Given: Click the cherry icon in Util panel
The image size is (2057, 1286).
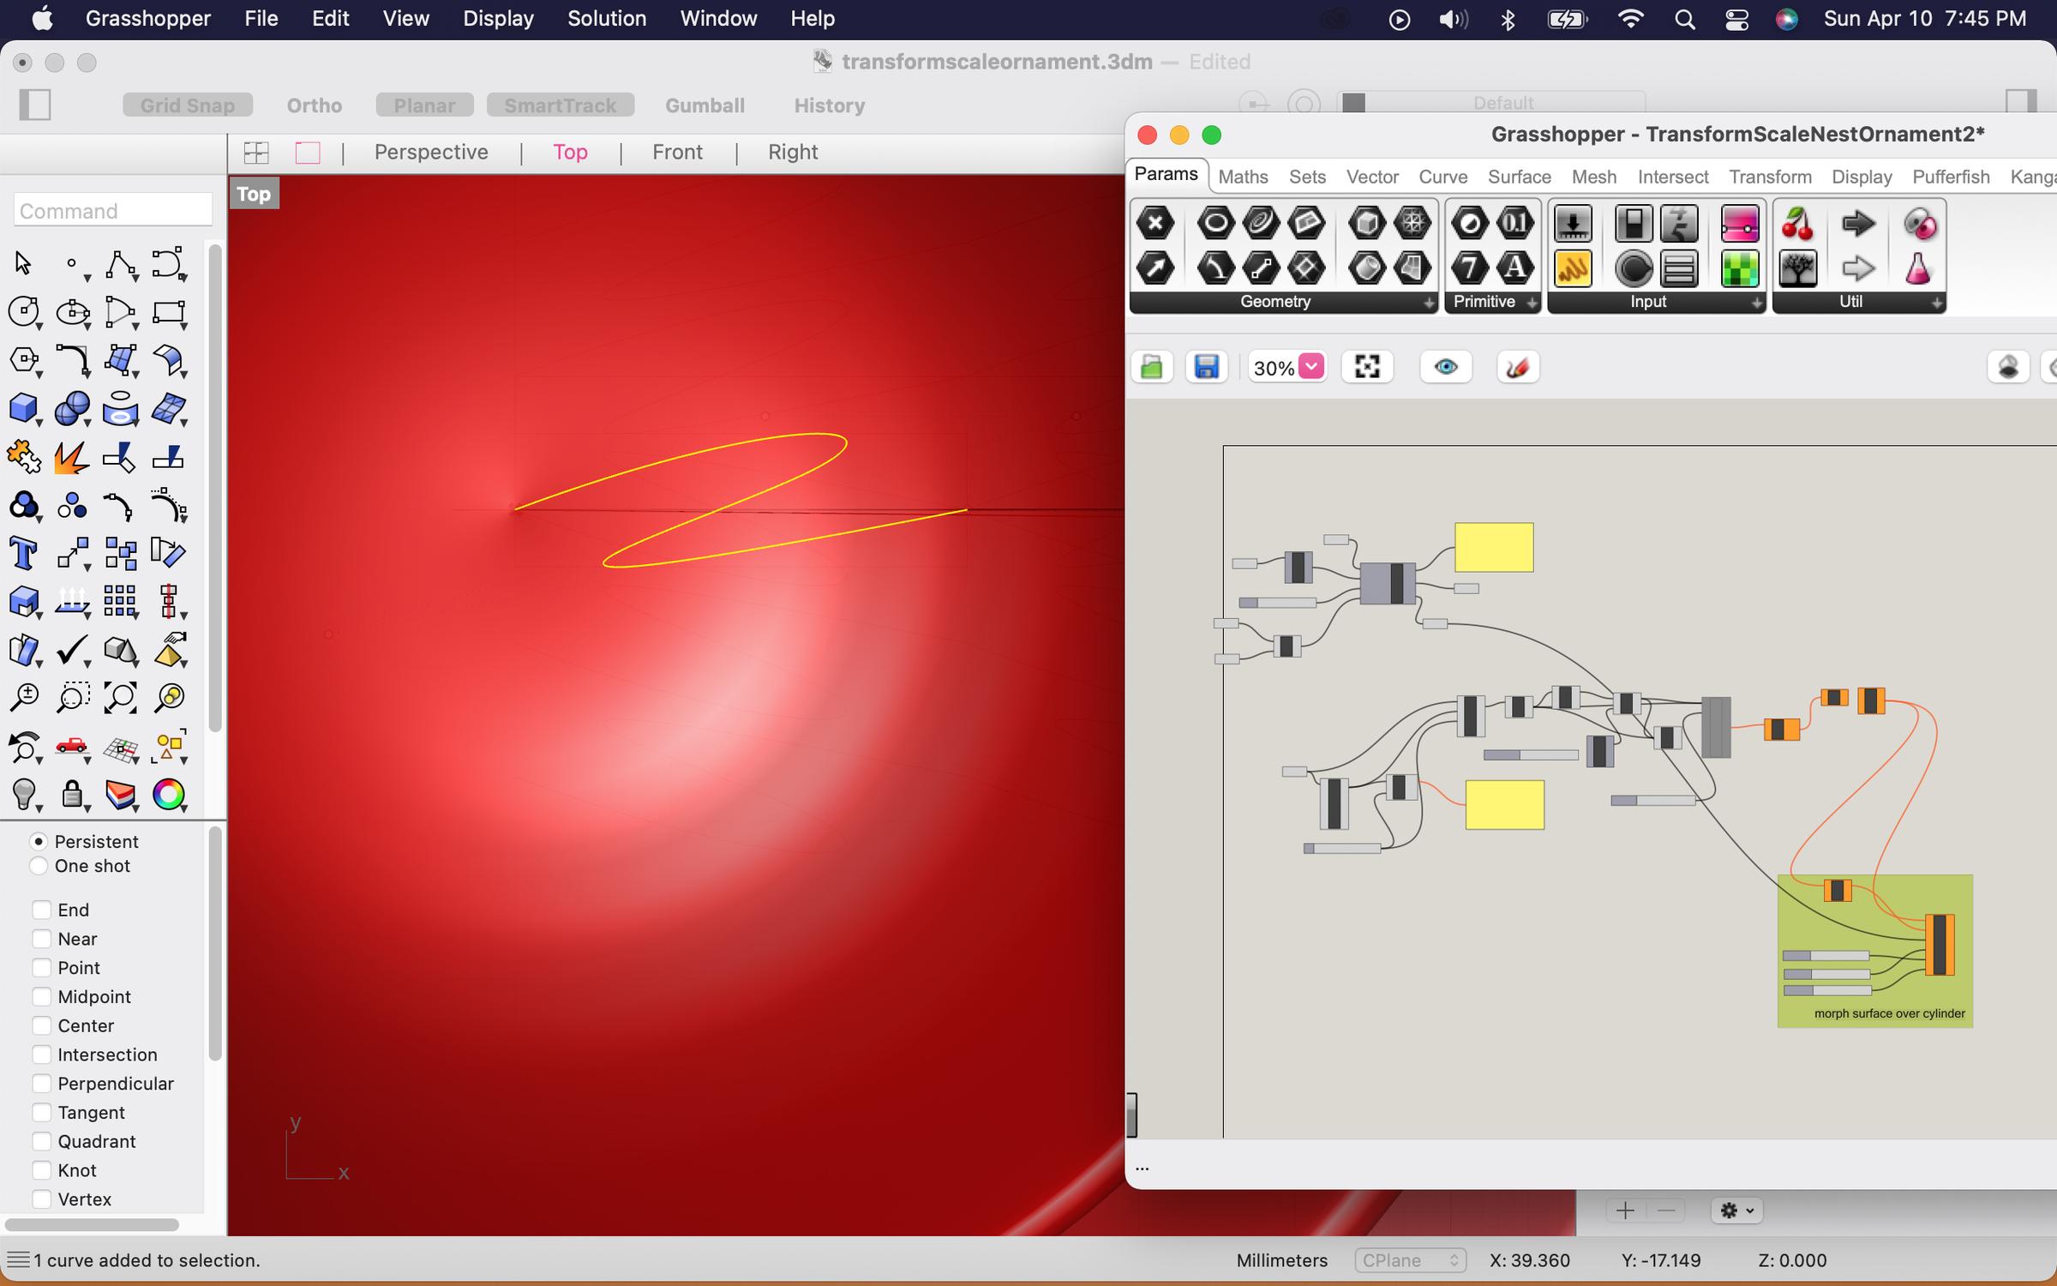Looking at the screenshot, I should (1797, 225).
